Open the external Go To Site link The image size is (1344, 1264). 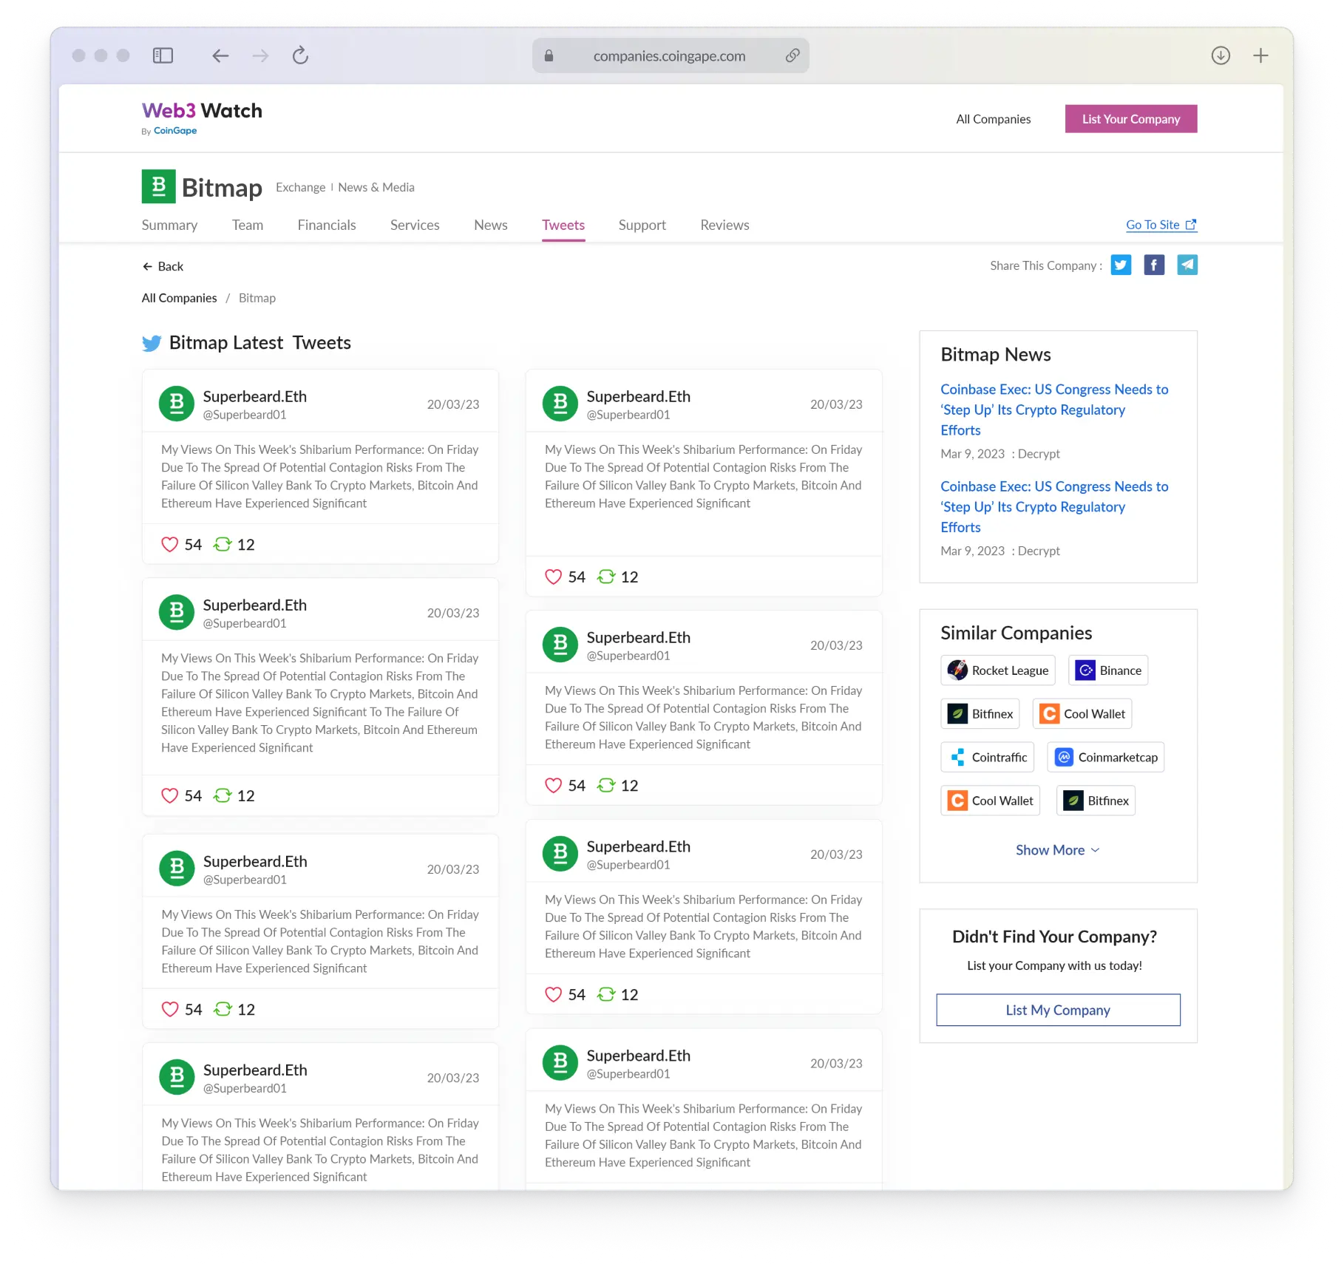pos(1161,225)
